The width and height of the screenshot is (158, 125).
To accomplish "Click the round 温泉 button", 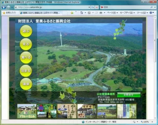I will point(26,84).
